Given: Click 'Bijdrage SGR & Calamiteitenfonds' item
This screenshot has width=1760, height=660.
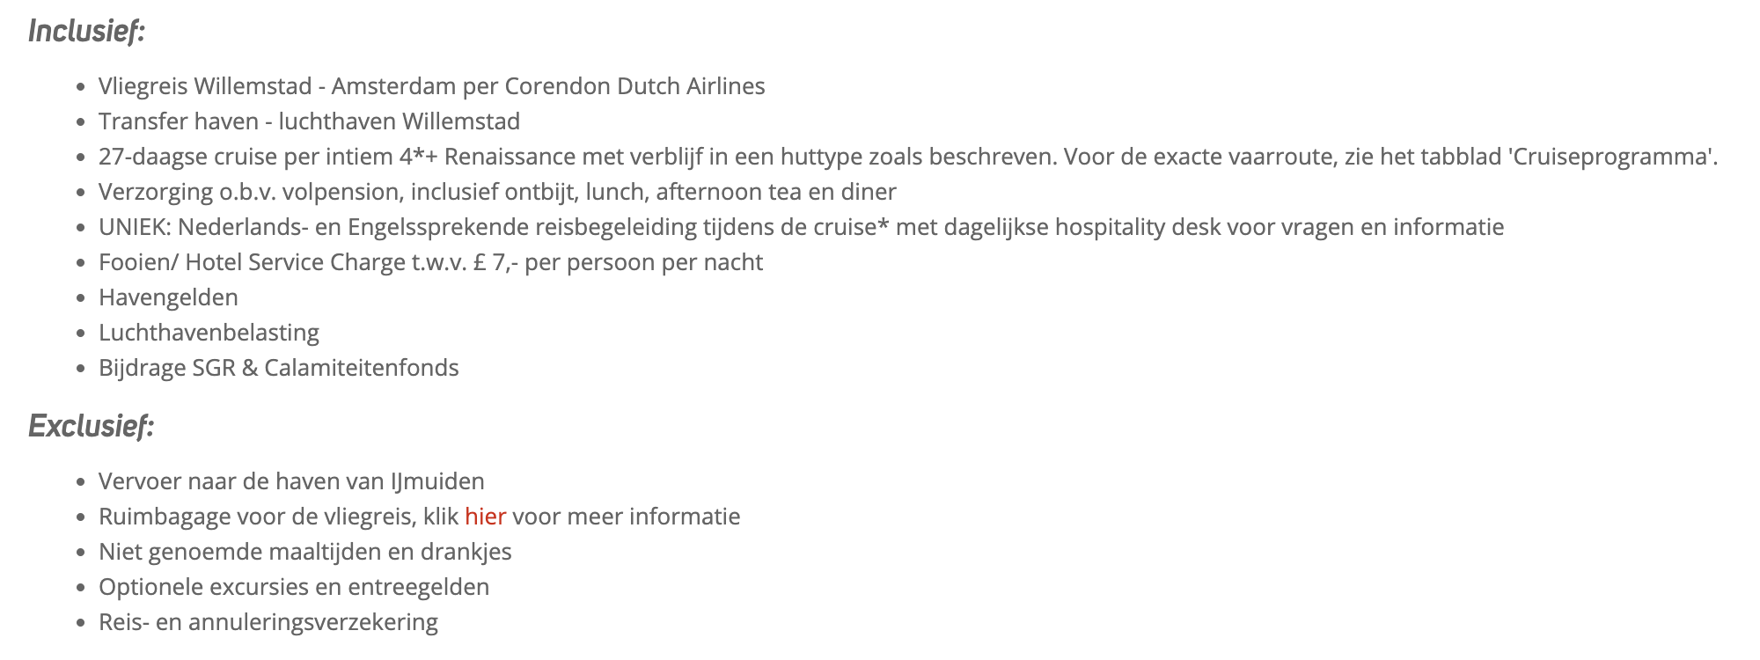Looking at the screenshot, I should 278,368.
